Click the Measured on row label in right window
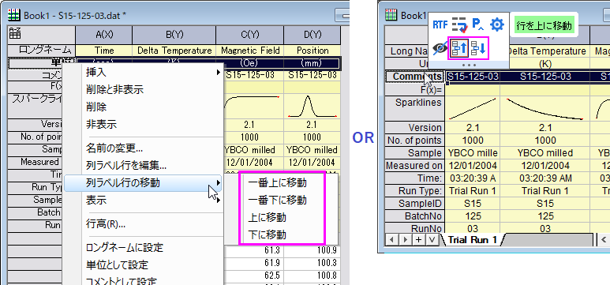This screenshot has height=285, width=610. pos(415,166)
